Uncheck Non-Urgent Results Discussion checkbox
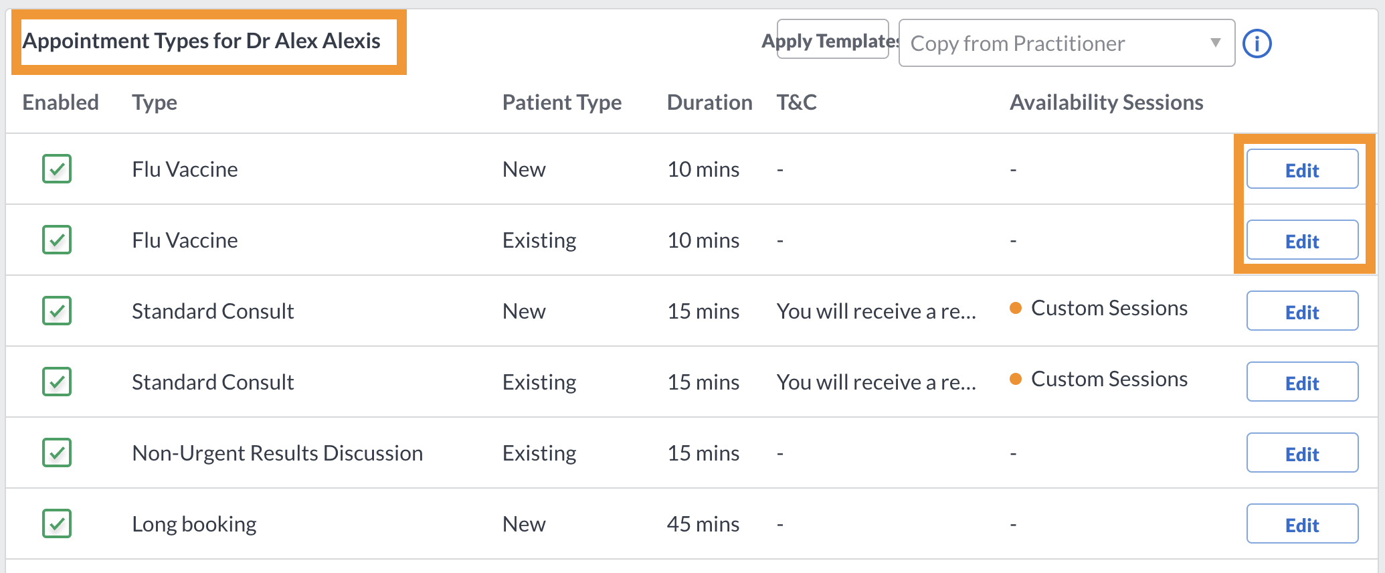Viewport: 1385px width, 573px height. (57, 453)
